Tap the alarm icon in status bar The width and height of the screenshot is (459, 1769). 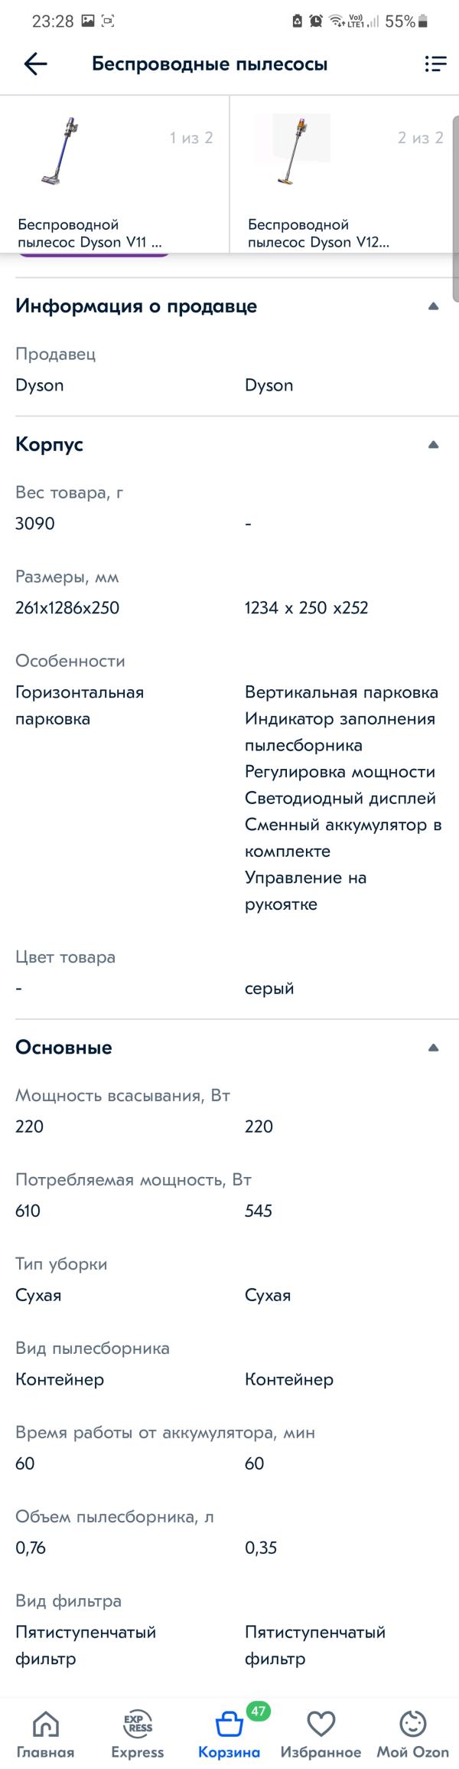click(316, 21)
